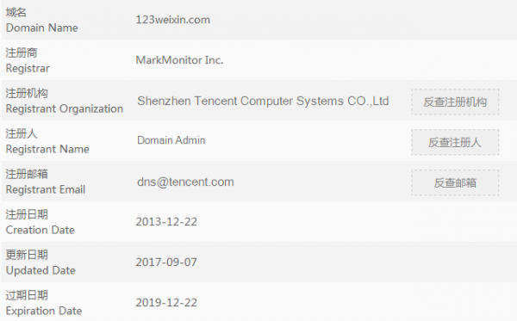517x321 pixels.
Task: Select the domain name 123weixin.com
Action: coord(173,20)
